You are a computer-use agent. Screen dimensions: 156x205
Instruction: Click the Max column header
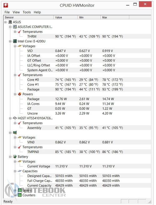115,17
